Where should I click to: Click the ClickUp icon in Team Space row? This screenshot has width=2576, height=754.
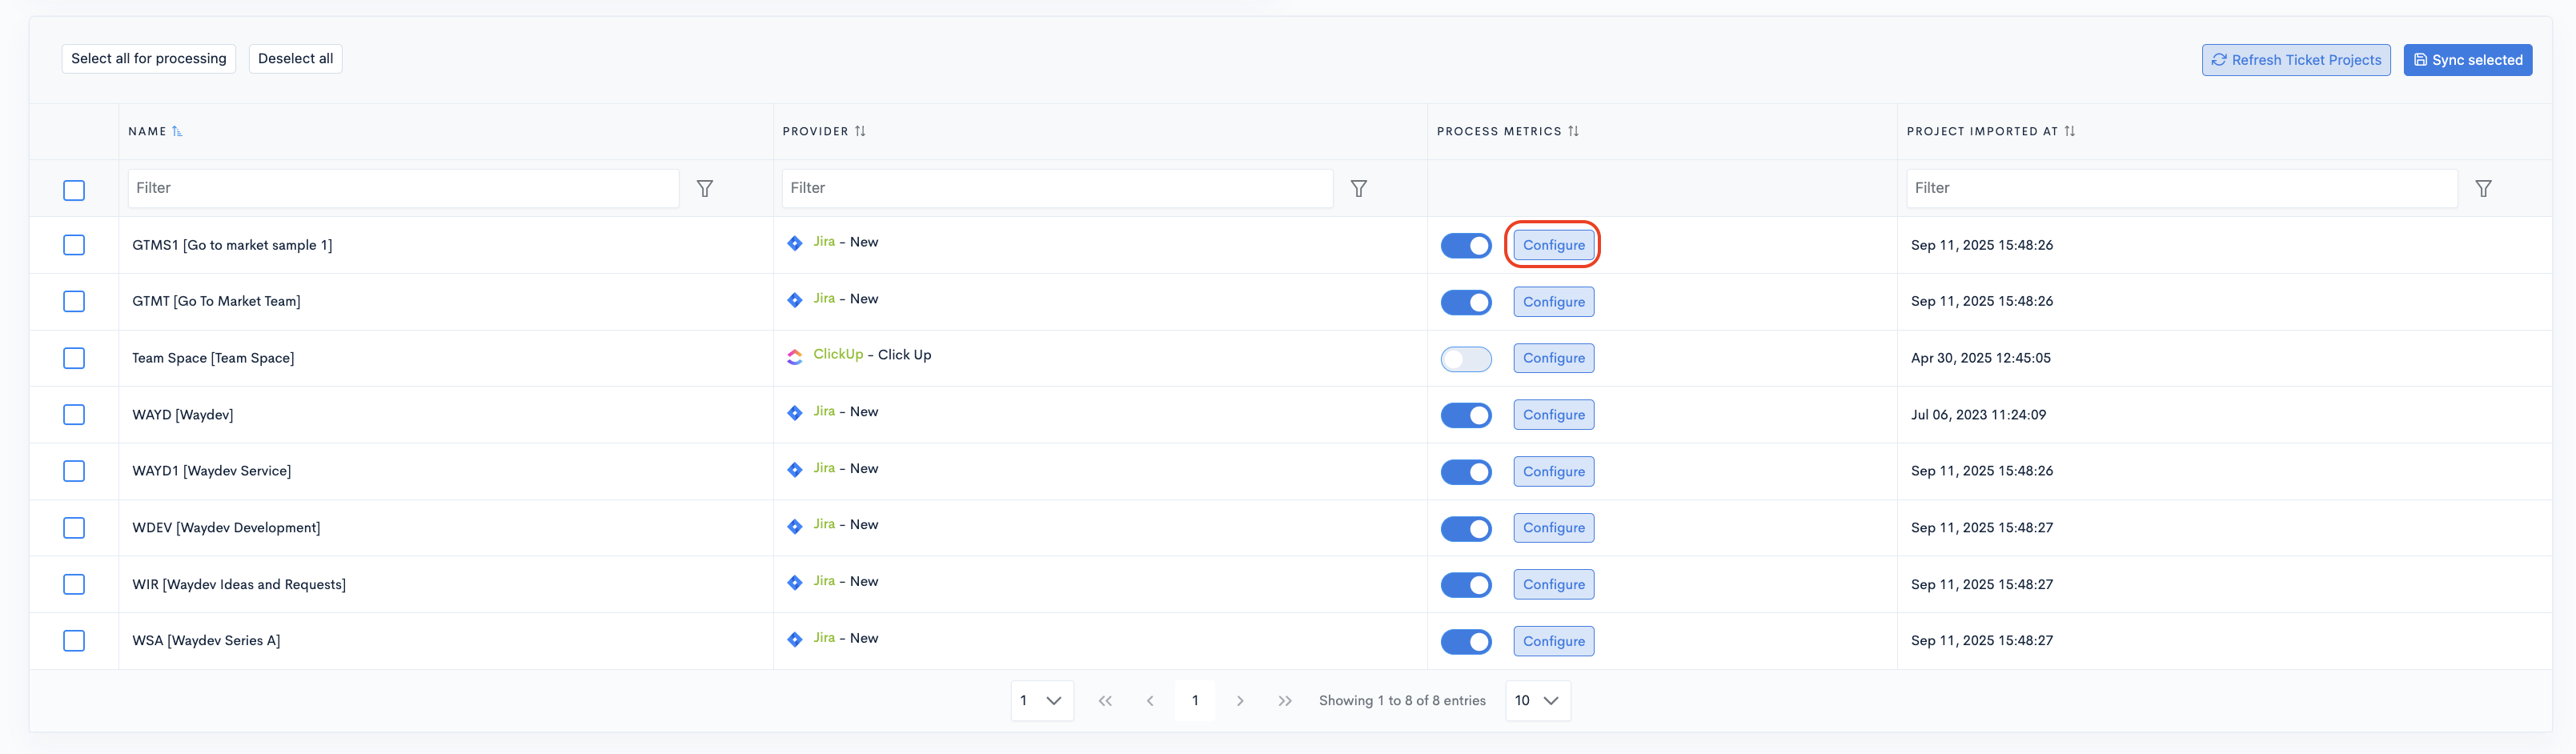point(795,356)
